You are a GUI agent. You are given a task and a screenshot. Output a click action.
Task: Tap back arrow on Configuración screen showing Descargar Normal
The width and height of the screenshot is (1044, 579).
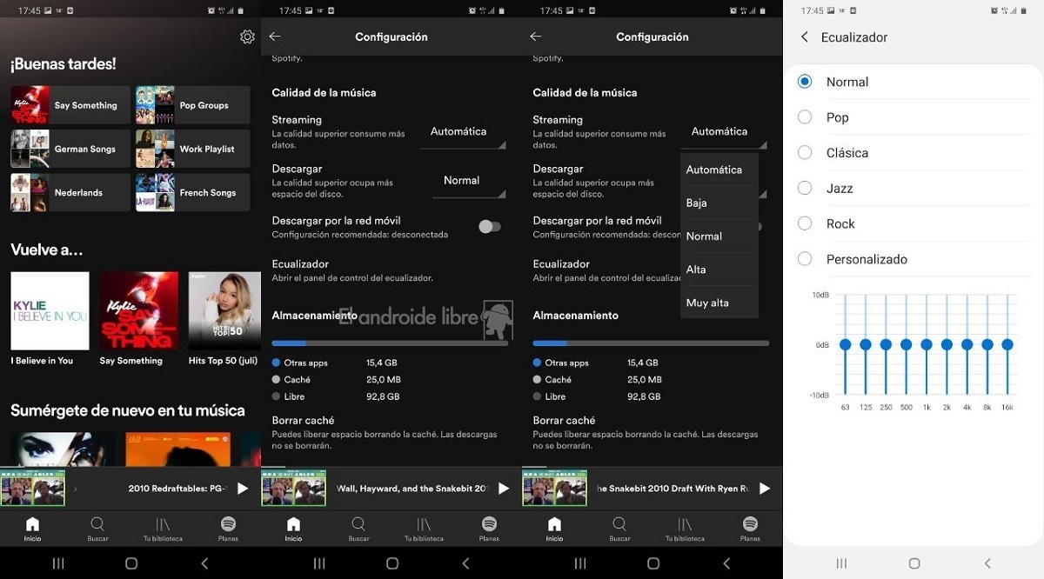click(275, 37)
